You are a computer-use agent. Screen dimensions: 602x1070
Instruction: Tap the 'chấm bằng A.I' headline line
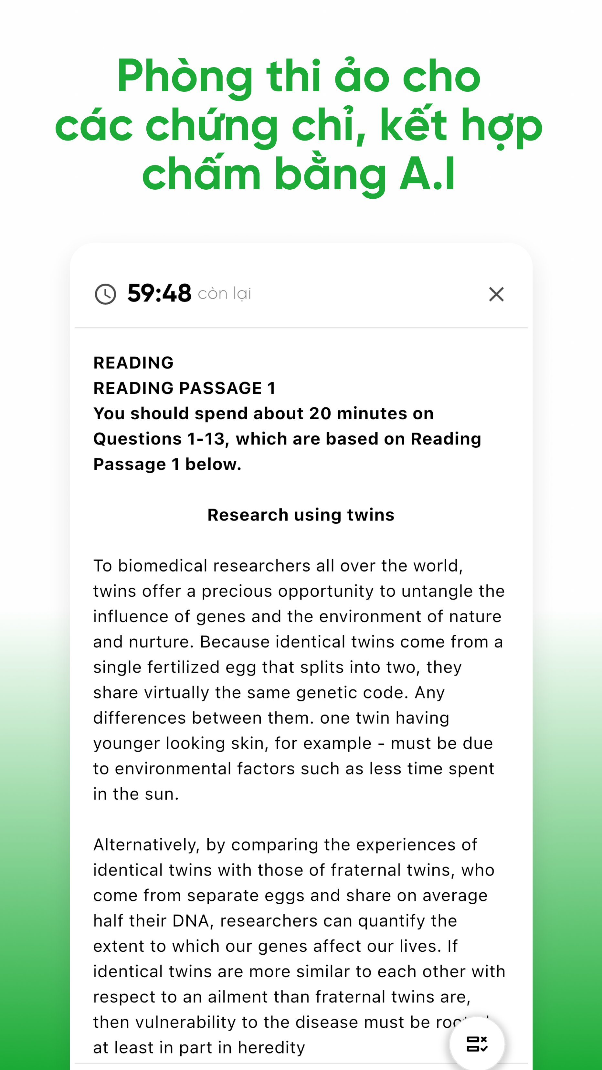coord(299,174)
